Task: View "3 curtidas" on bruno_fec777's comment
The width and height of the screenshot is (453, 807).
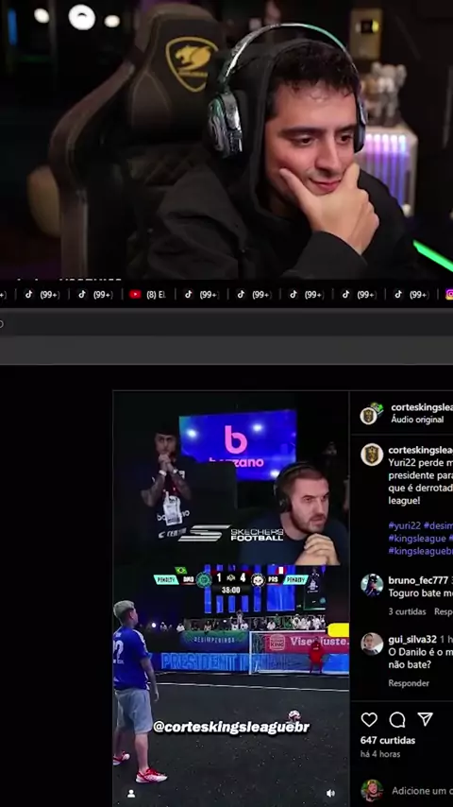Action: point(408,611)
